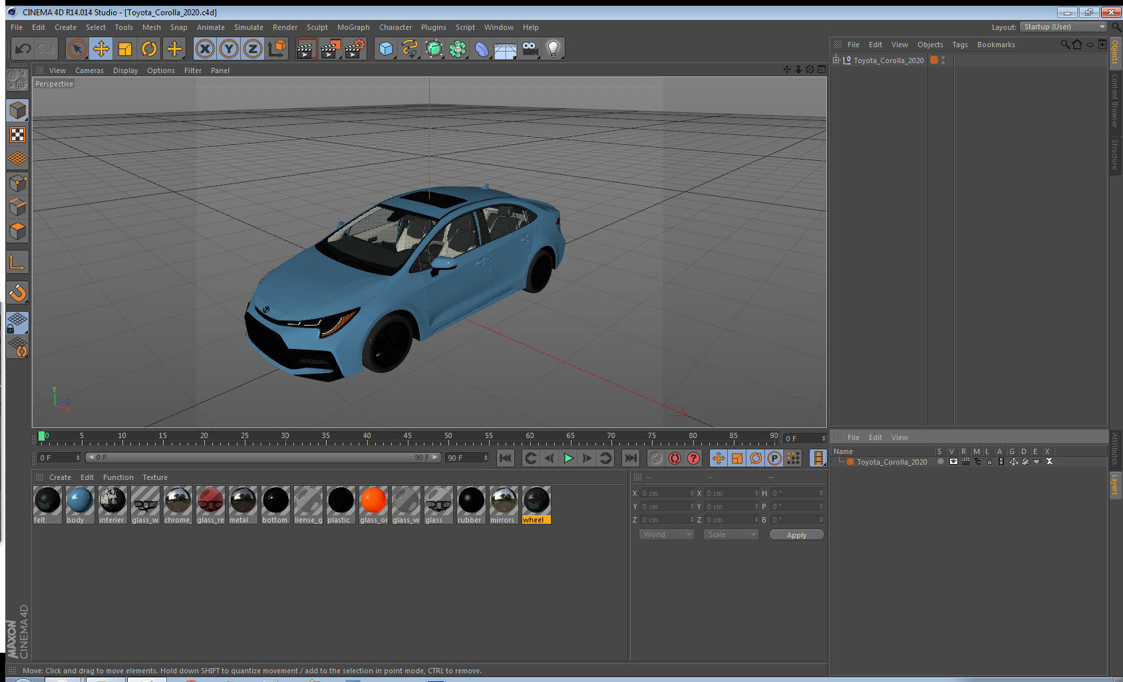Toggle viewport layout maximize icon

click(x=822, y=70)
